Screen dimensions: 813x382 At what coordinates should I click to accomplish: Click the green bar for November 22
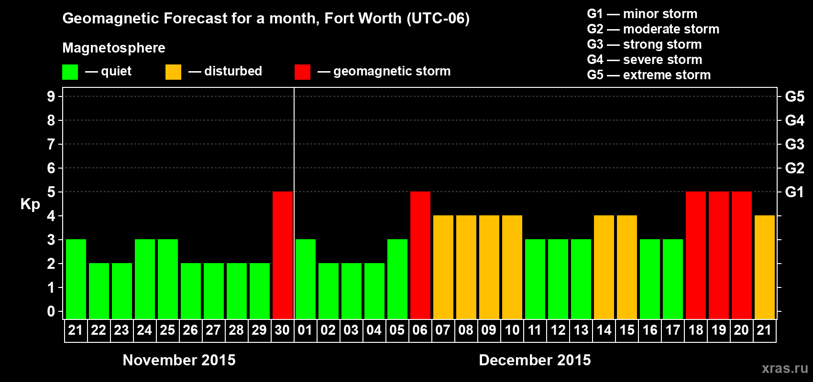click(99, 291)
